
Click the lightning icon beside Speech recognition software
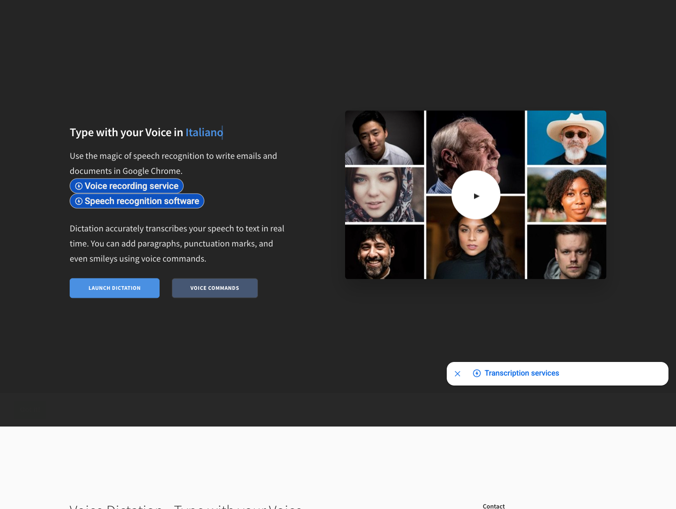click(x=79, y=201)
